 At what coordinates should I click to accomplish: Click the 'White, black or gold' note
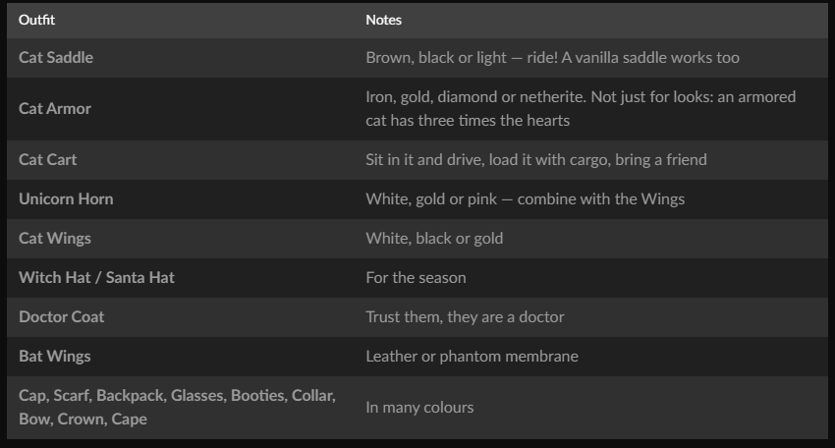(434, 238)
